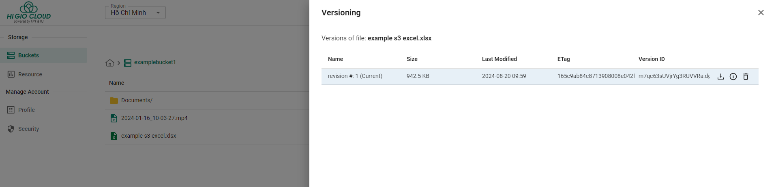The image size is (776, 187).
Task: Delete revision 1 with trash icon
Action: click(746, 77)
